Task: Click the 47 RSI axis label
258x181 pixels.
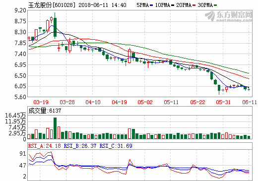Action: 23,165
